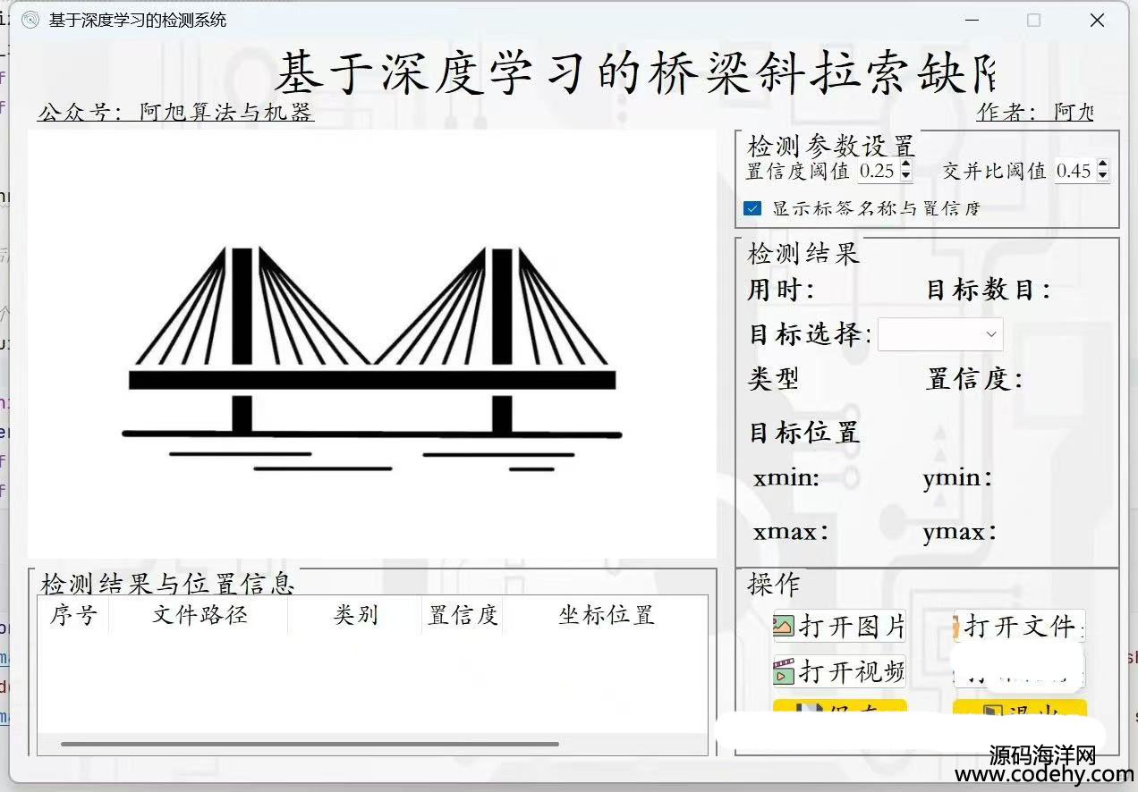The height and width of the screenshot is (792, 1138).
Task: Click the 坐标位置 column header
Action: click(606, 615)
